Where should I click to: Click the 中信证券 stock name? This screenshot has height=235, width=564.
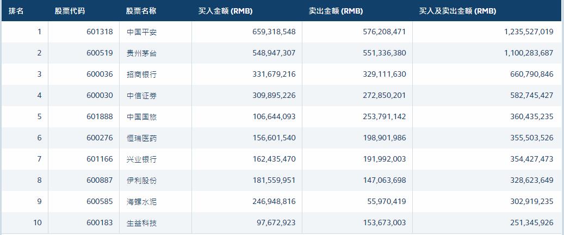[141, 96]
